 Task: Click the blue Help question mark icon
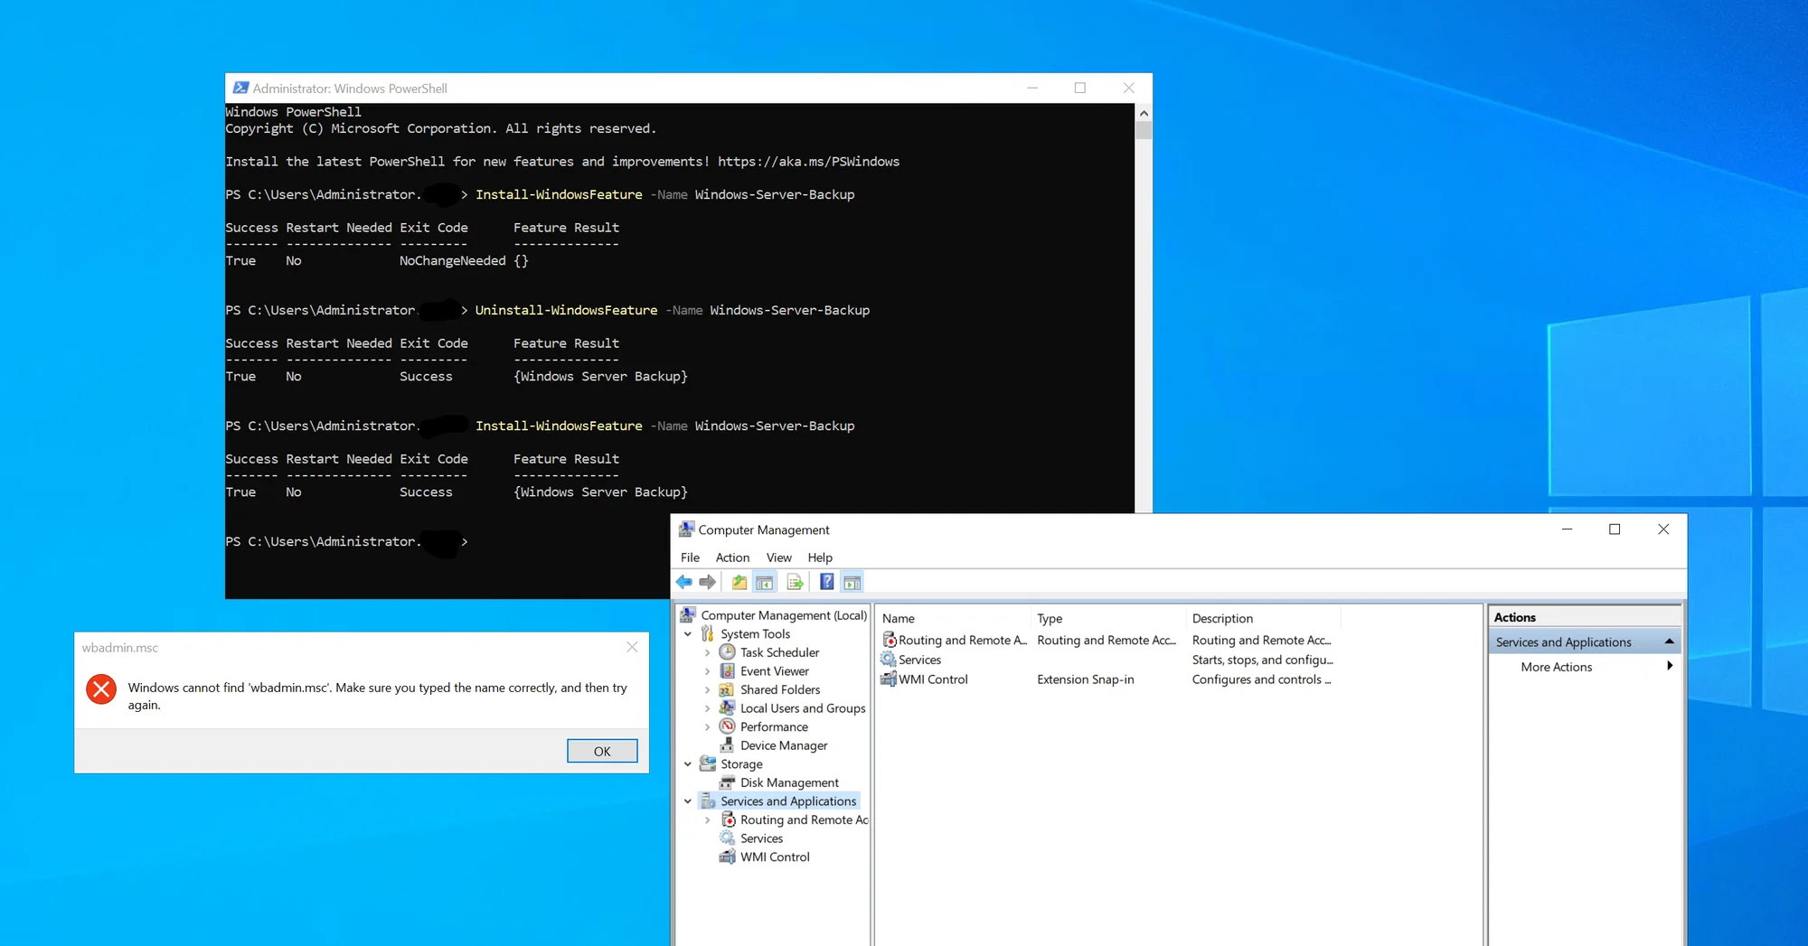pyautogui.click(x=827, y=582)
